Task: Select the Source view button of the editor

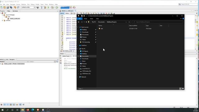Action: point(62,13)
